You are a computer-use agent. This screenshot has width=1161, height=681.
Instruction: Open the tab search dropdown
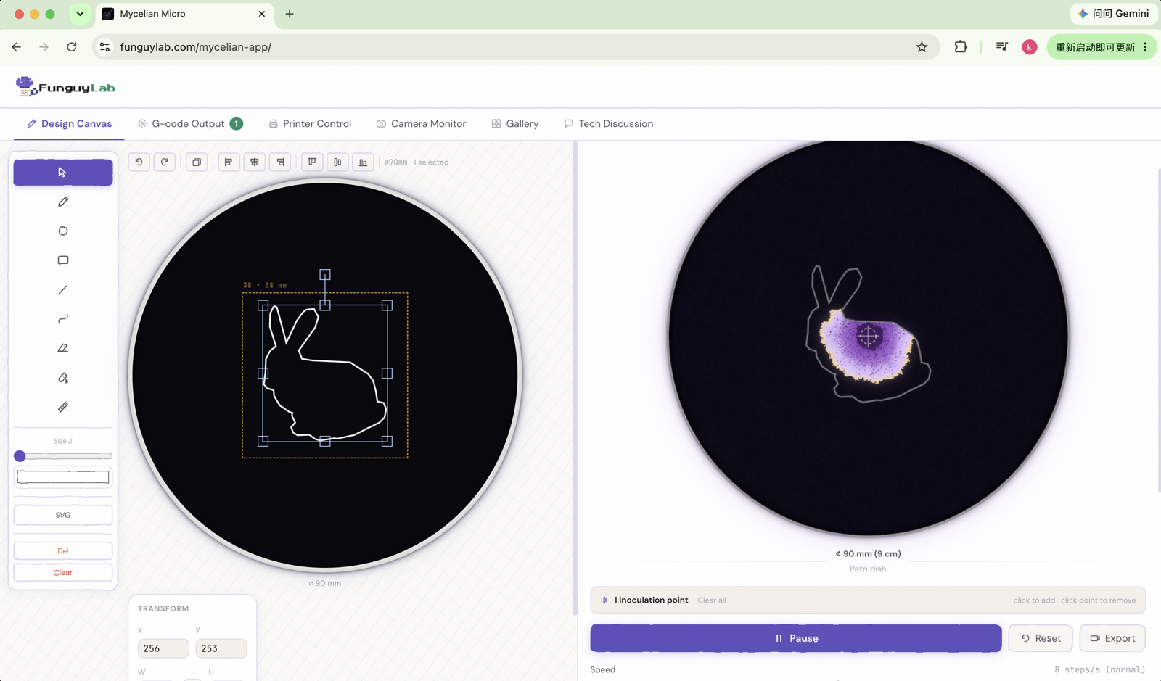80,14
